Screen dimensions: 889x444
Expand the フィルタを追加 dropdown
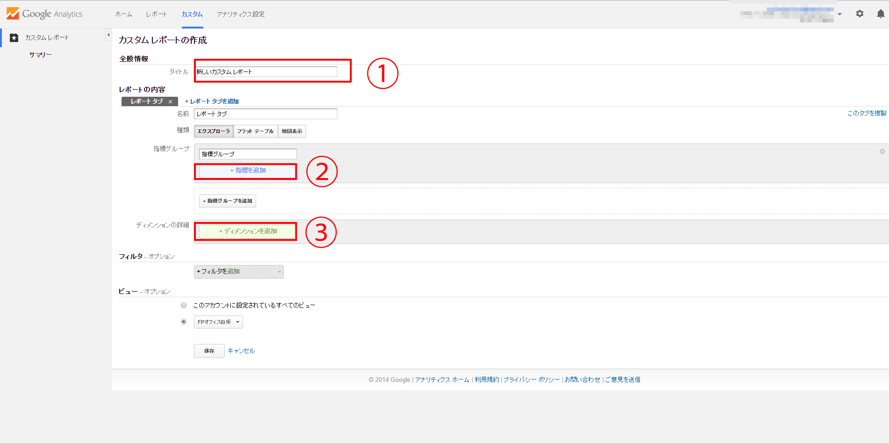tap(238, 272)
